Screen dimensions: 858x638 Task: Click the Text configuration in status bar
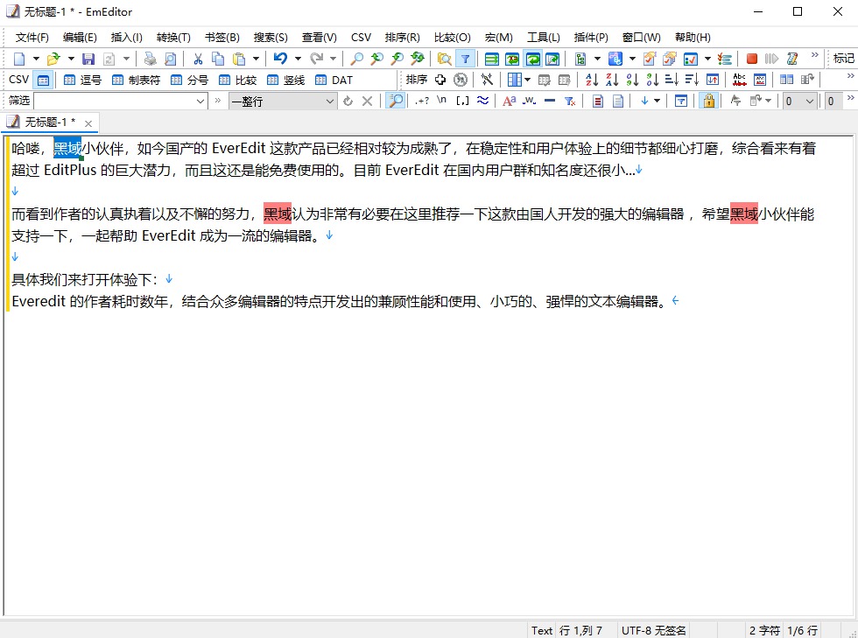[542, 630]
